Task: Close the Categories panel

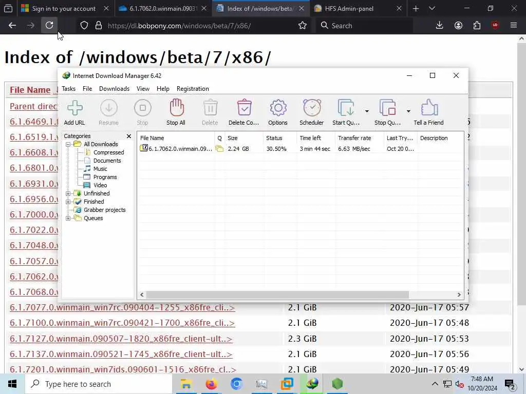Action: 129,136
